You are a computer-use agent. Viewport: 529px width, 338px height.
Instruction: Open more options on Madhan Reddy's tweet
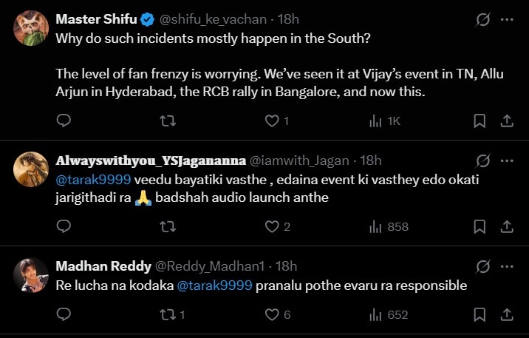507,266
